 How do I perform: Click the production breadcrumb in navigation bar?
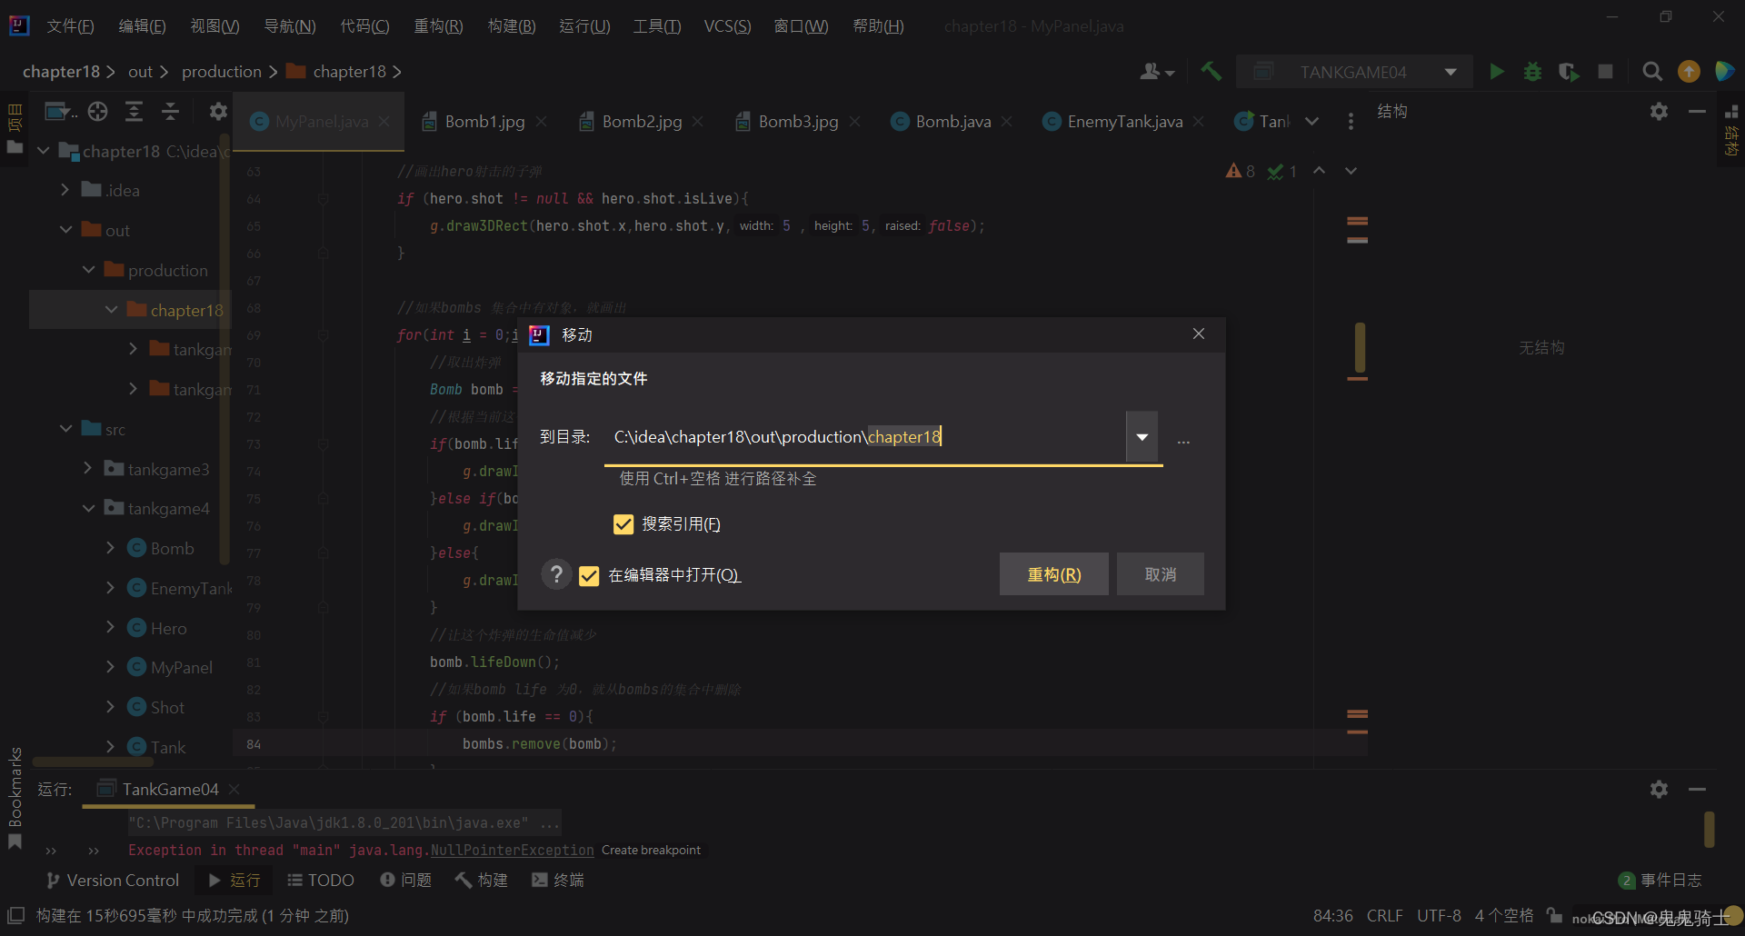[x=222, y=72]
